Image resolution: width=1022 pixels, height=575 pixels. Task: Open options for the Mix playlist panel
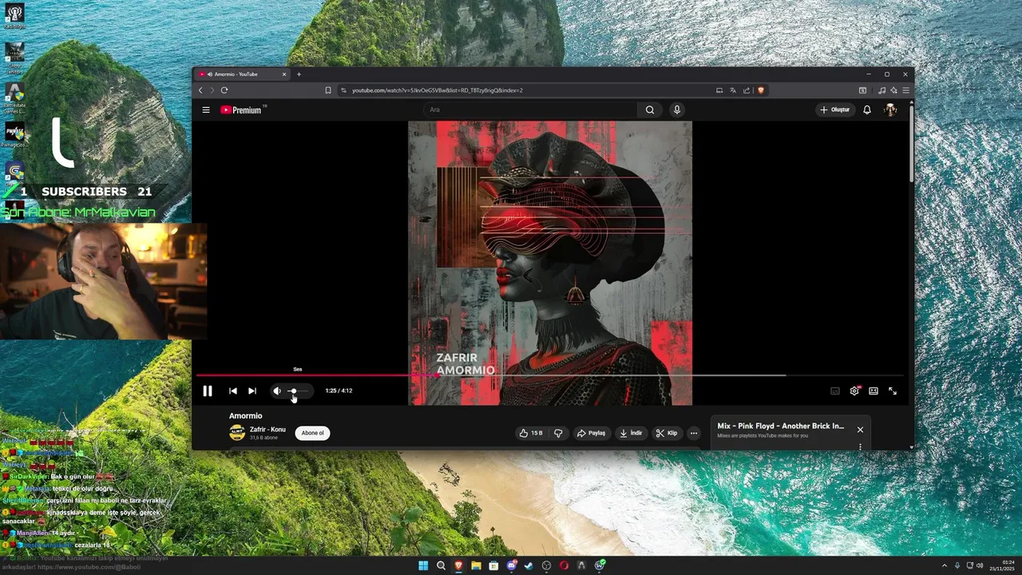(x=860, y=446)
